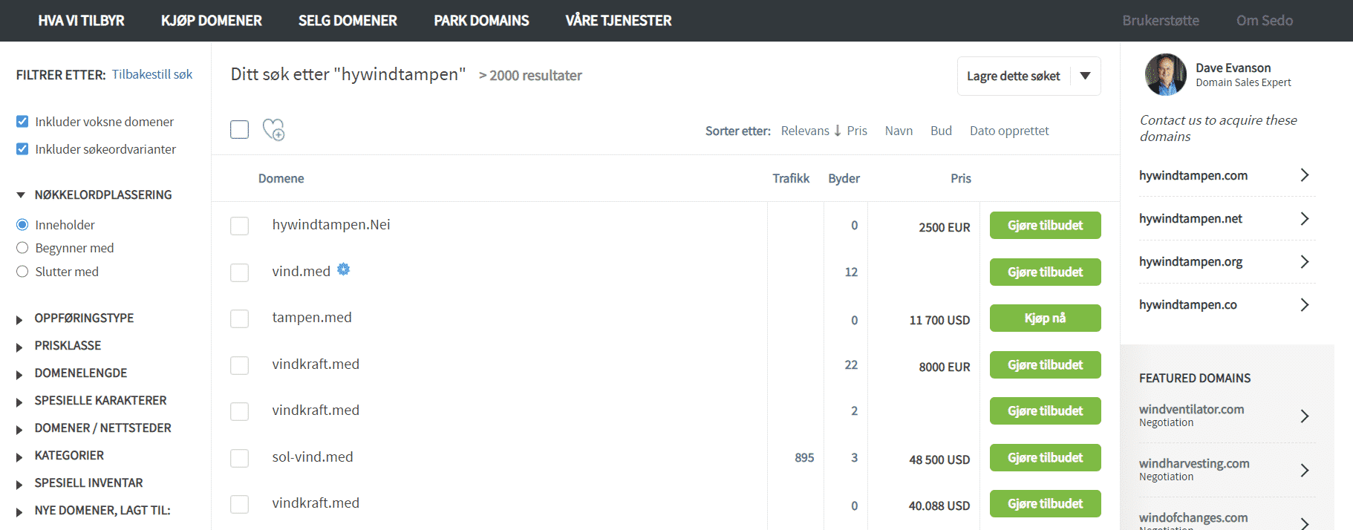Click the verified badge next to vind.med
Screen dimensions: 1353x530
click(343, 269)
